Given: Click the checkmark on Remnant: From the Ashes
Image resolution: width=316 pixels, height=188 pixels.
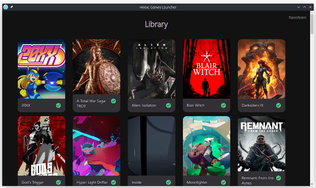Looking at the screenshot, I should (278, 178).
